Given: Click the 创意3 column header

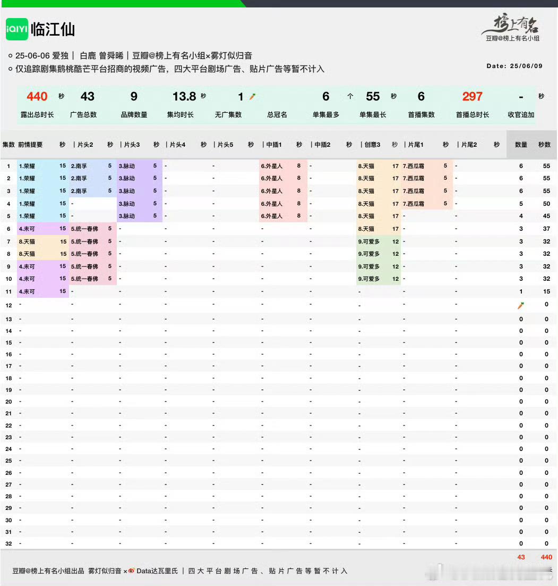Looking at the screenshot, I should click(x=373, y=145).
